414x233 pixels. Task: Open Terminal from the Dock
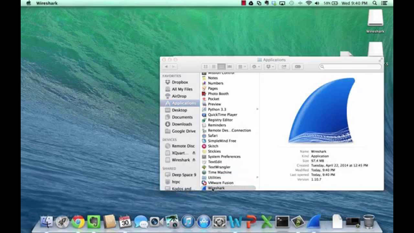point(282,222)
